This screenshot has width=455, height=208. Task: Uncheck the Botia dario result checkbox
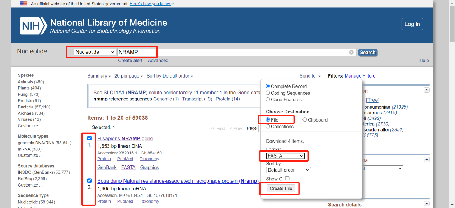(89, 180)
